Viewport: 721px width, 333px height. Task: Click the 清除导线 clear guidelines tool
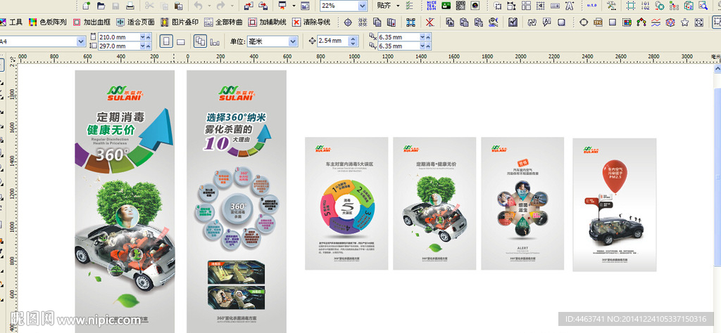point(311,22)
